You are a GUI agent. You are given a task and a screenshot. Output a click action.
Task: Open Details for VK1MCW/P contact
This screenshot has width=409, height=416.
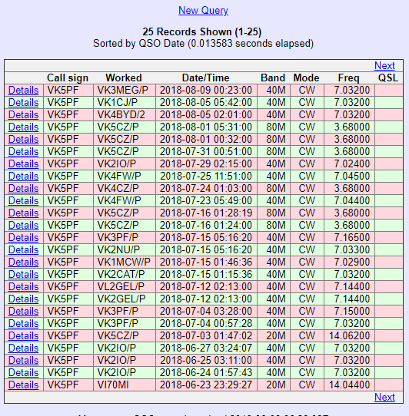23,262
